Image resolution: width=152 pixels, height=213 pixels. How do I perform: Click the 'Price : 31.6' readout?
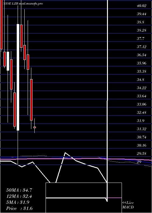[x=19, y=208]
